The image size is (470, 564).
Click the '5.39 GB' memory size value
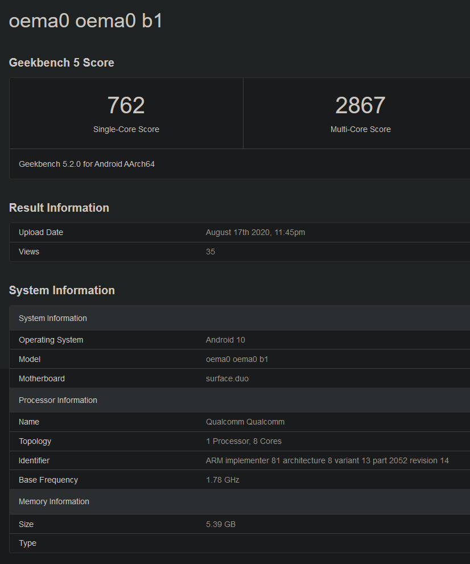[x=221, y=524]
